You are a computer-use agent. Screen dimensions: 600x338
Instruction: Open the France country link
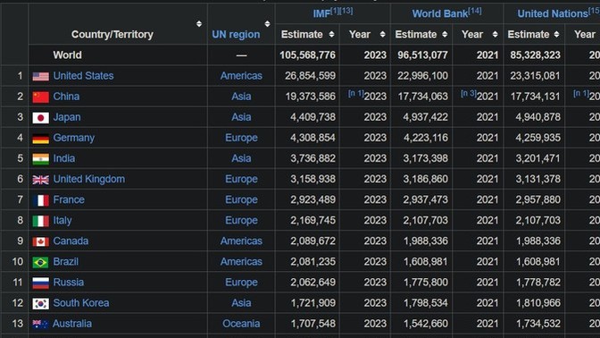(x=69, y=200)
